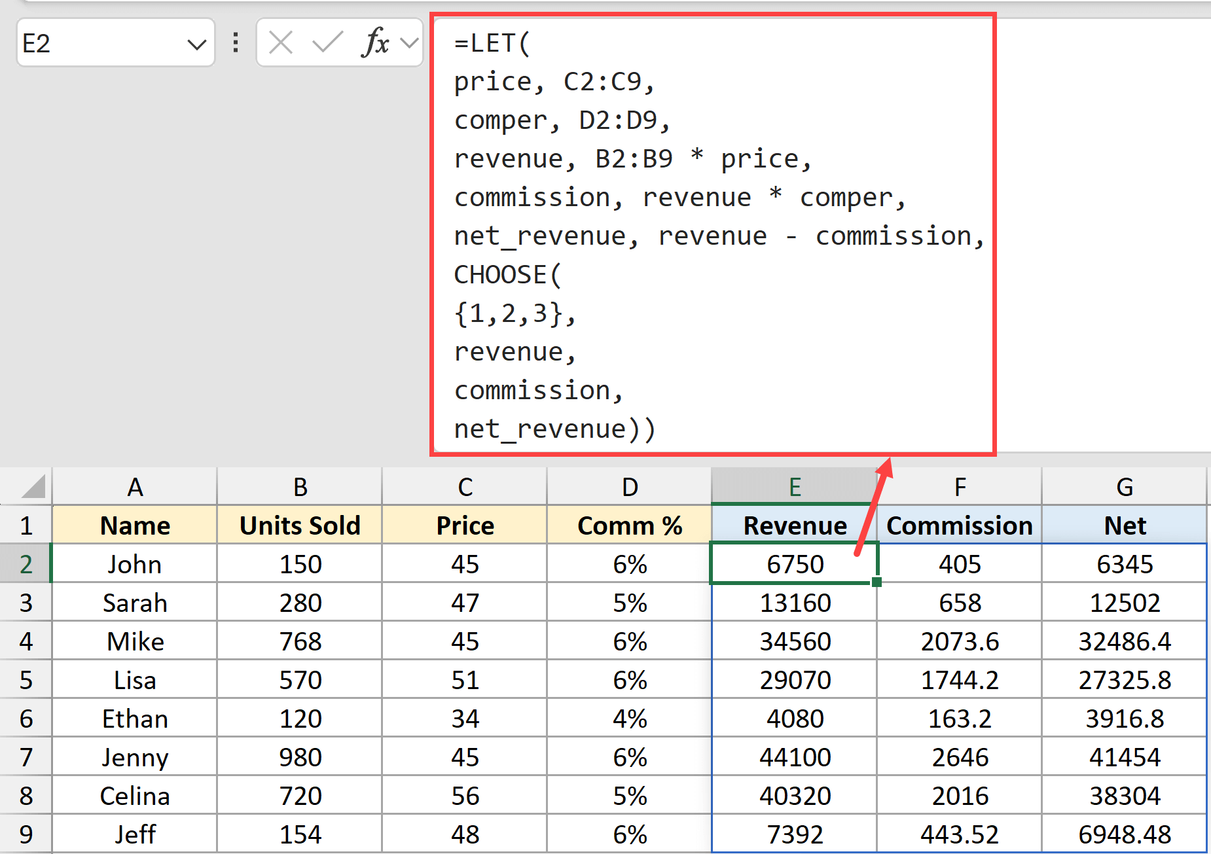Select column C header
This screenshot has height=854, width=1211.
point(465,486)
